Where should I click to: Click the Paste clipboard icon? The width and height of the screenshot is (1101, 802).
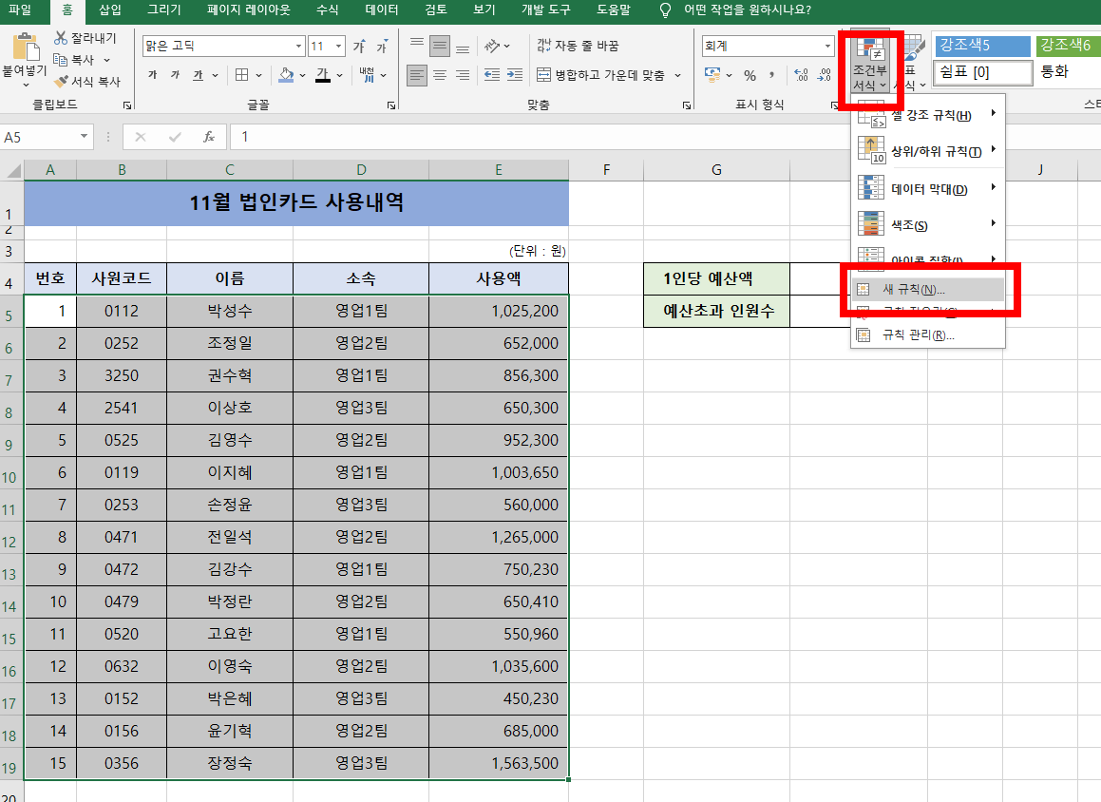coord(26,48)
